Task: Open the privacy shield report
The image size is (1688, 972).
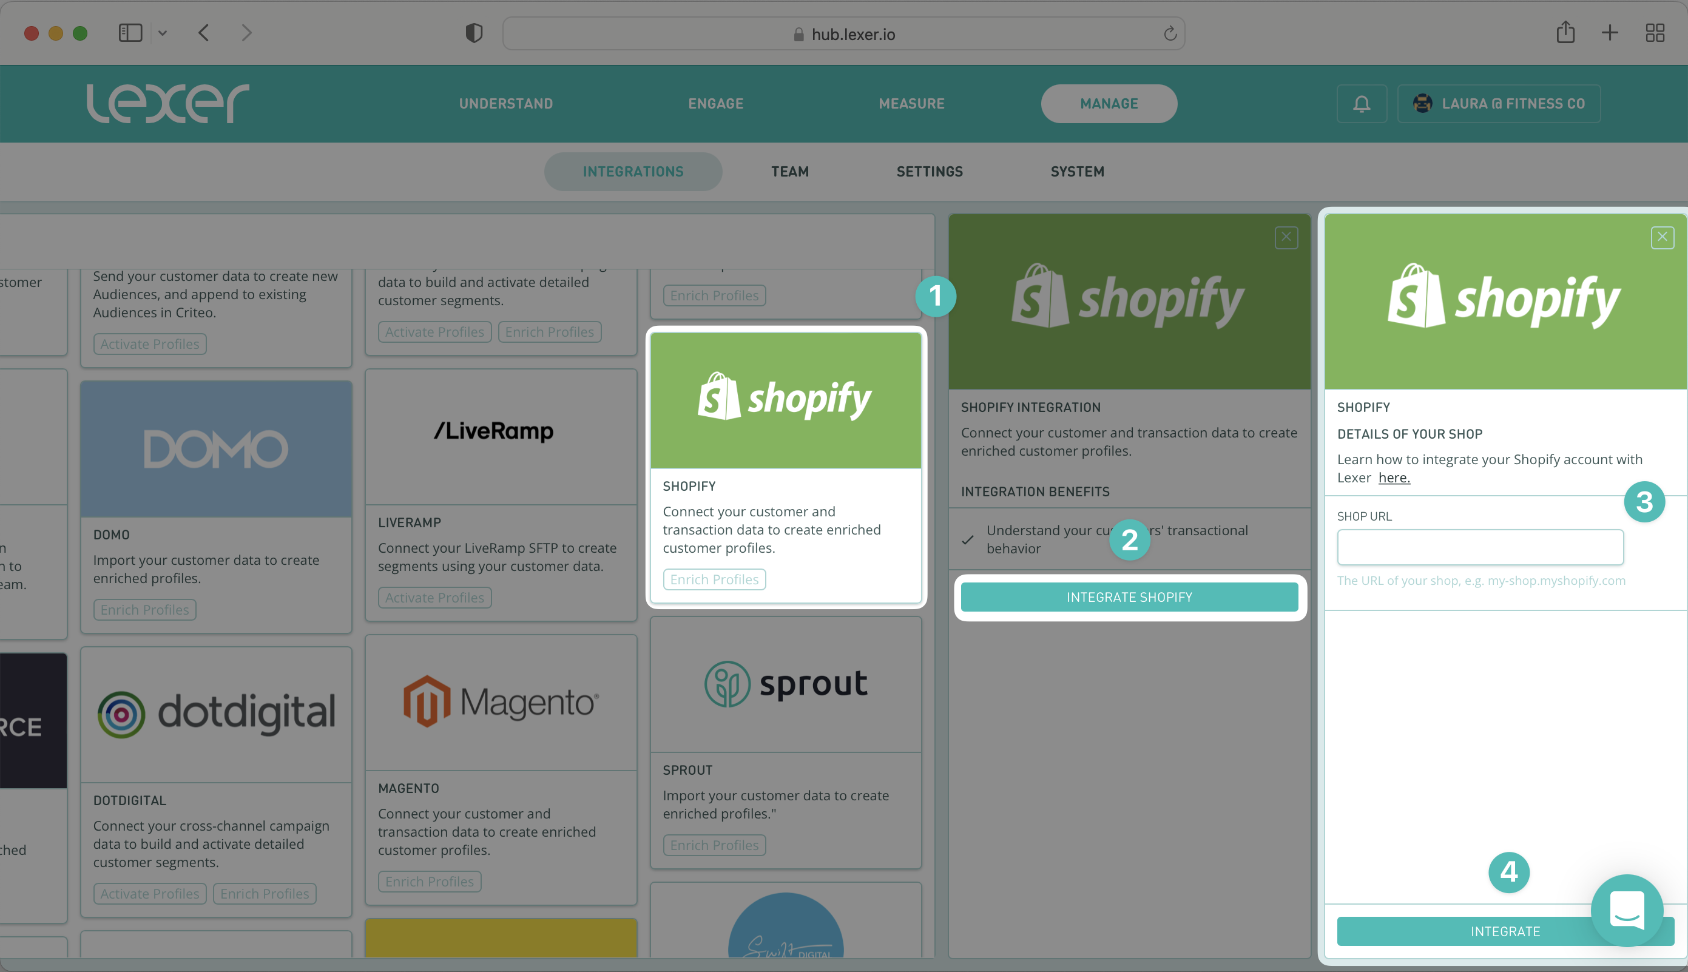Action: point(474,33)
